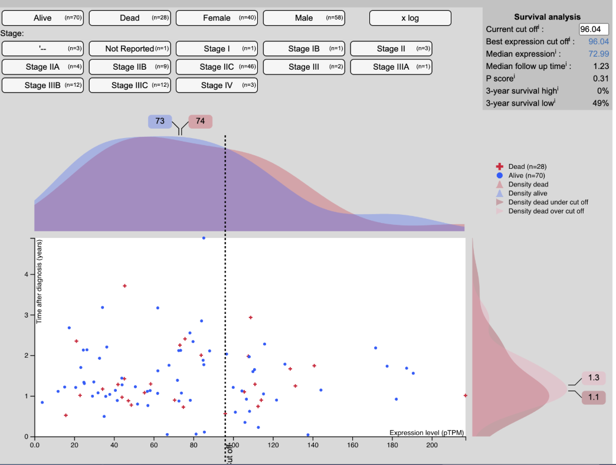Filter by Stage II (n=3)
The width and height of the screenshot is (616, 465).
(x=391, y=49)
